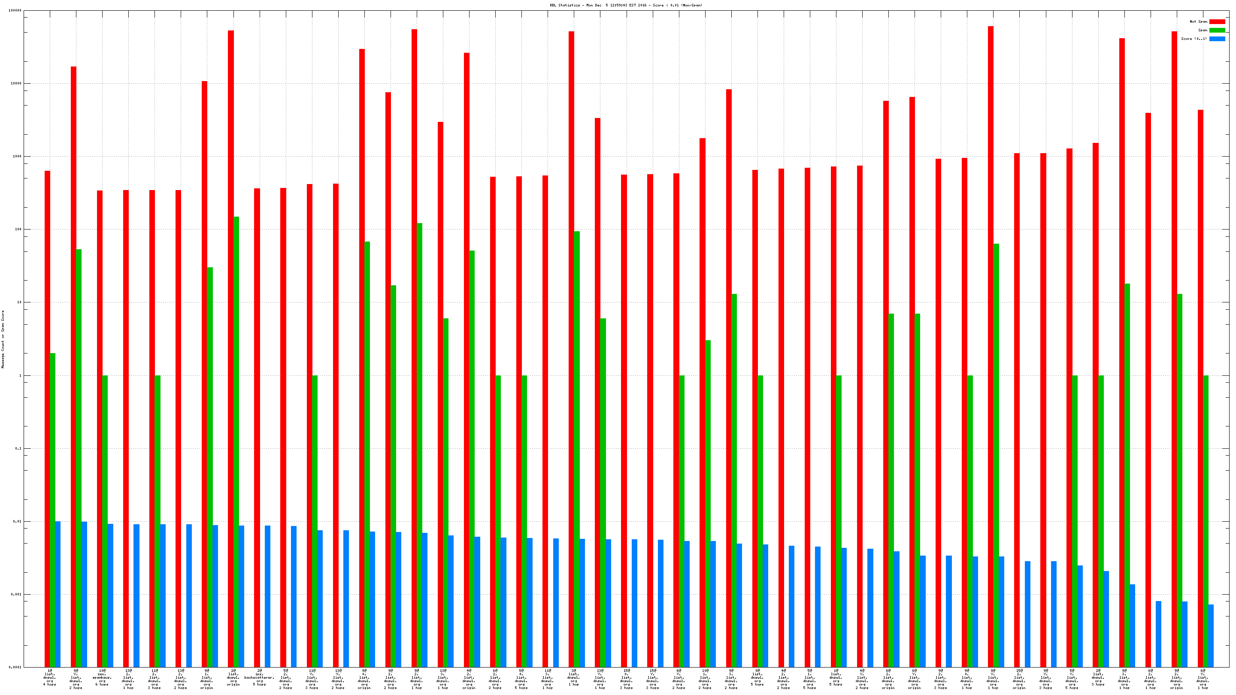The image size is (1236, 695).
Task: Click the last blue bar on the right
Action: click(x=1211, y=635)
